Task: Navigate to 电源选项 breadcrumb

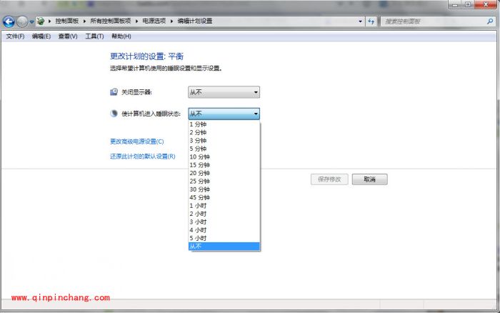Action: 154,21
